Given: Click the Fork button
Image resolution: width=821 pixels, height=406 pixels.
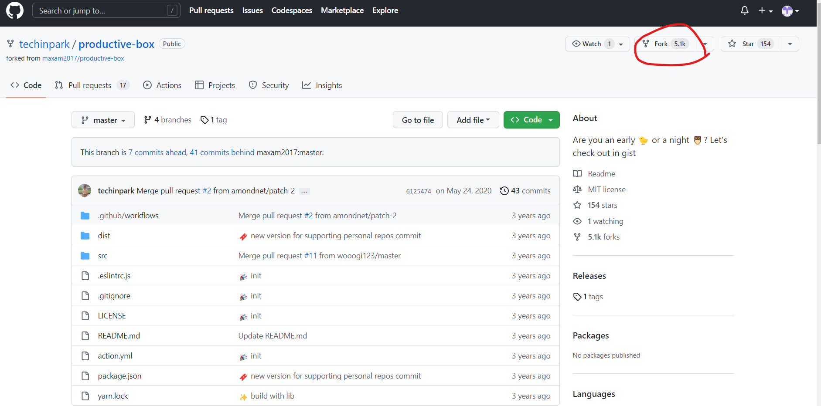Looking at the screenshot, I should 665,44.
